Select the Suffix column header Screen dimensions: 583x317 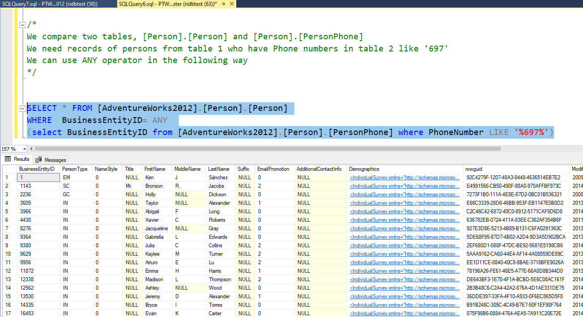[245, 169]
